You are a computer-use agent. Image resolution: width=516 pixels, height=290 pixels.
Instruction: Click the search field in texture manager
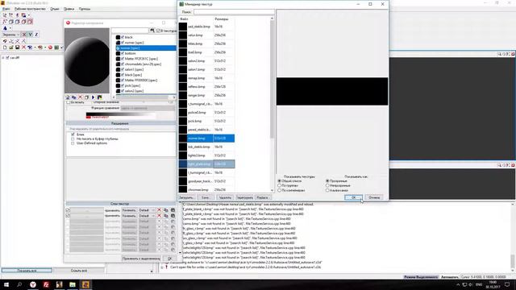point(234,12)
